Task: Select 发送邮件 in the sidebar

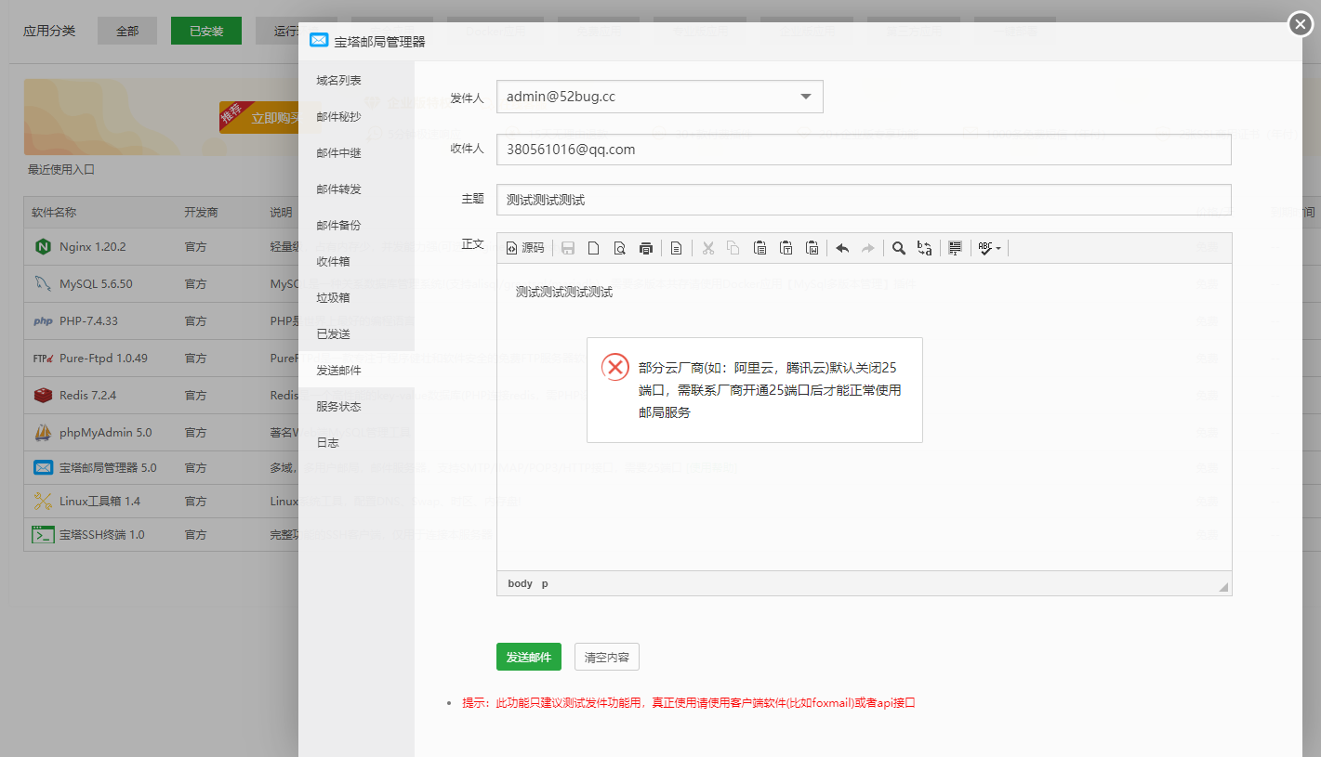Action: [356, 371]
